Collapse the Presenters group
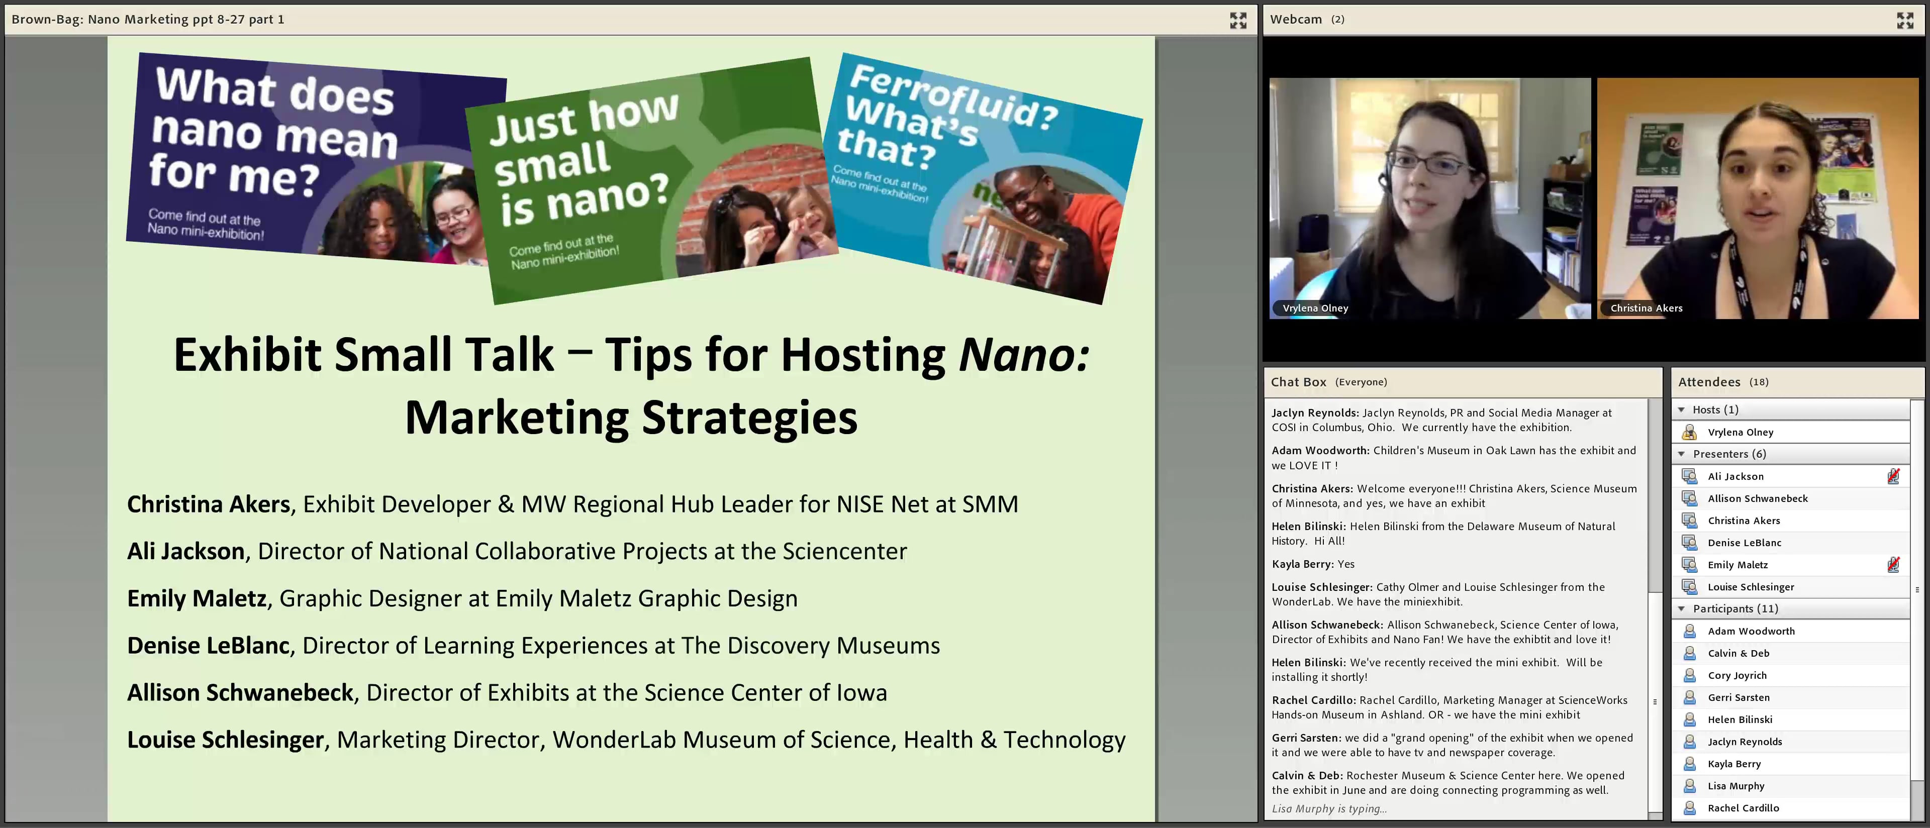1930x828 pixels. (x=1681, y=454)
